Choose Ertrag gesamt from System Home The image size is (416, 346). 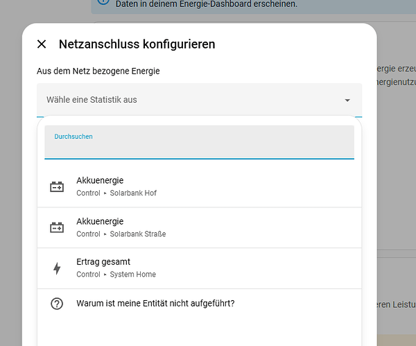pos(199,268)
